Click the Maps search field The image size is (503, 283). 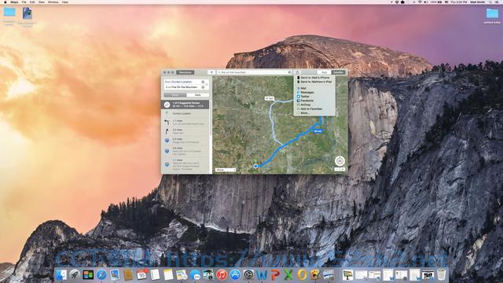point(254,72)
